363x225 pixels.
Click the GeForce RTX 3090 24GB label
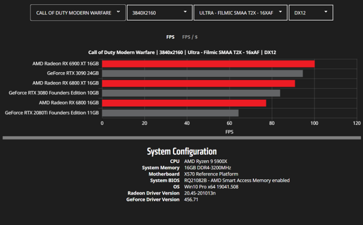point(73,73)
